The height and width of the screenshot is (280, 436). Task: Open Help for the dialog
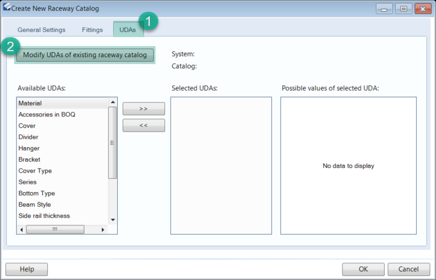[x=26, y=269]
